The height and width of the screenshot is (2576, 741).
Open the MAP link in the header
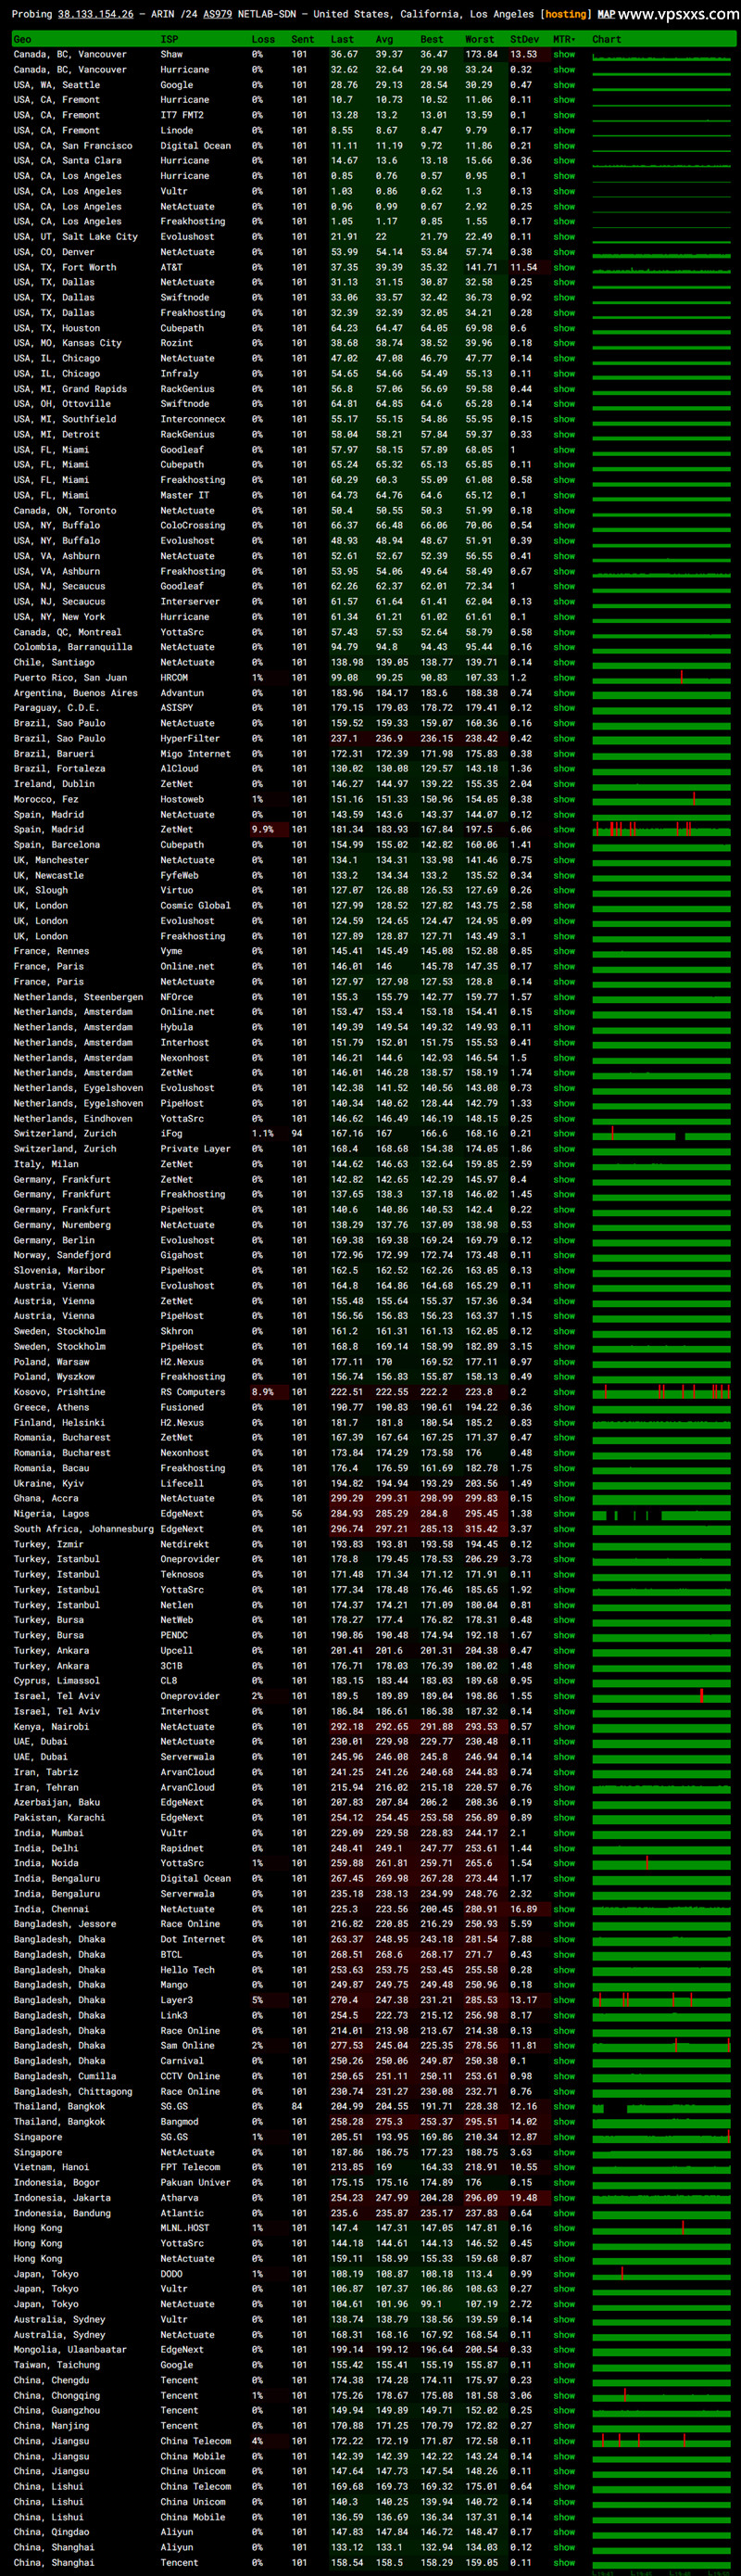pyautogui.click(x=606, y=14)
